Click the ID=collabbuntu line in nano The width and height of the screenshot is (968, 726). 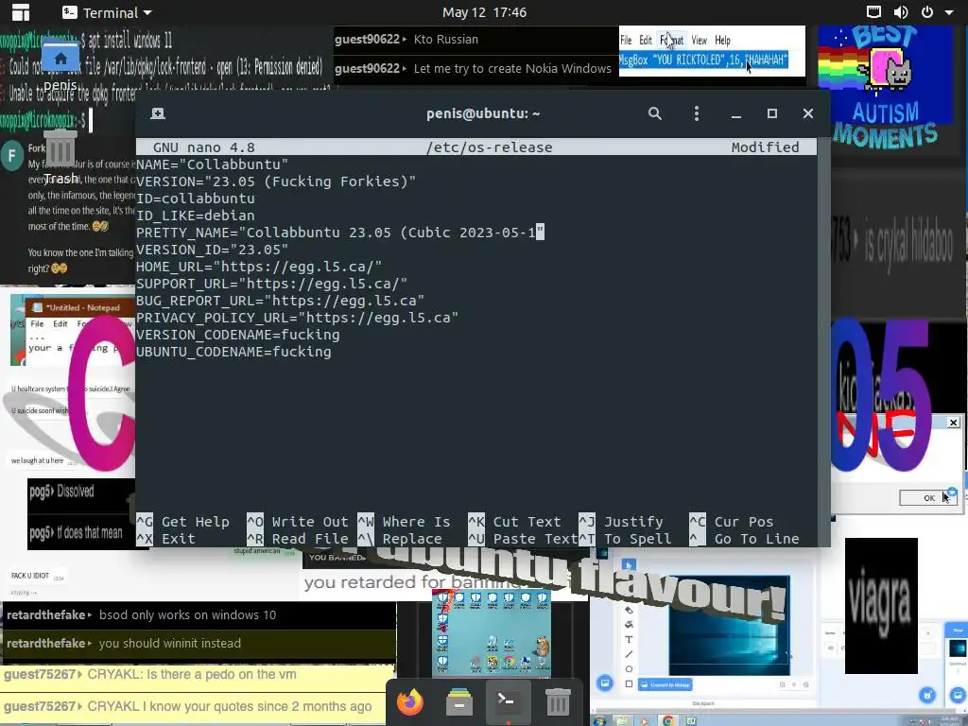[195, 199]
